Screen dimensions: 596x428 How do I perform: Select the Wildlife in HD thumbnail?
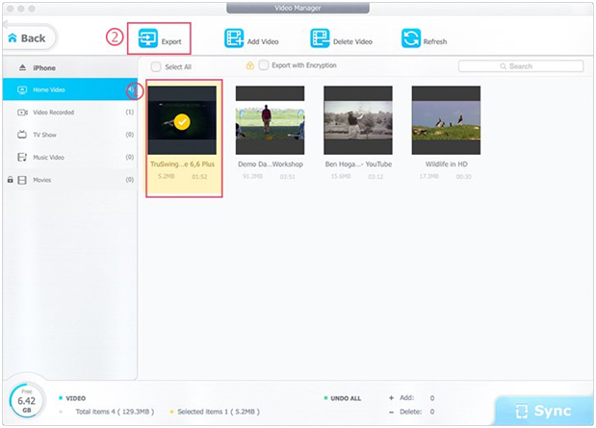pyautogui.click(x=446, y=120)
